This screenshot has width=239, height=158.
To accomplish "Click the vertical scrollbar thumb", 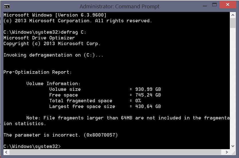I will click(233, 23).
